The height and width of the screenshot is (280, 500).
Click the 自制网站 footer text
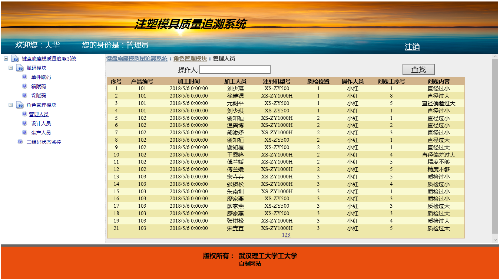[250, 264]
